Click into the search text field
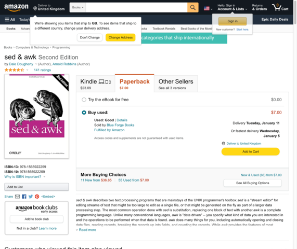The height and width of the screenshot is (249, 297). click(x=136, y=7)
